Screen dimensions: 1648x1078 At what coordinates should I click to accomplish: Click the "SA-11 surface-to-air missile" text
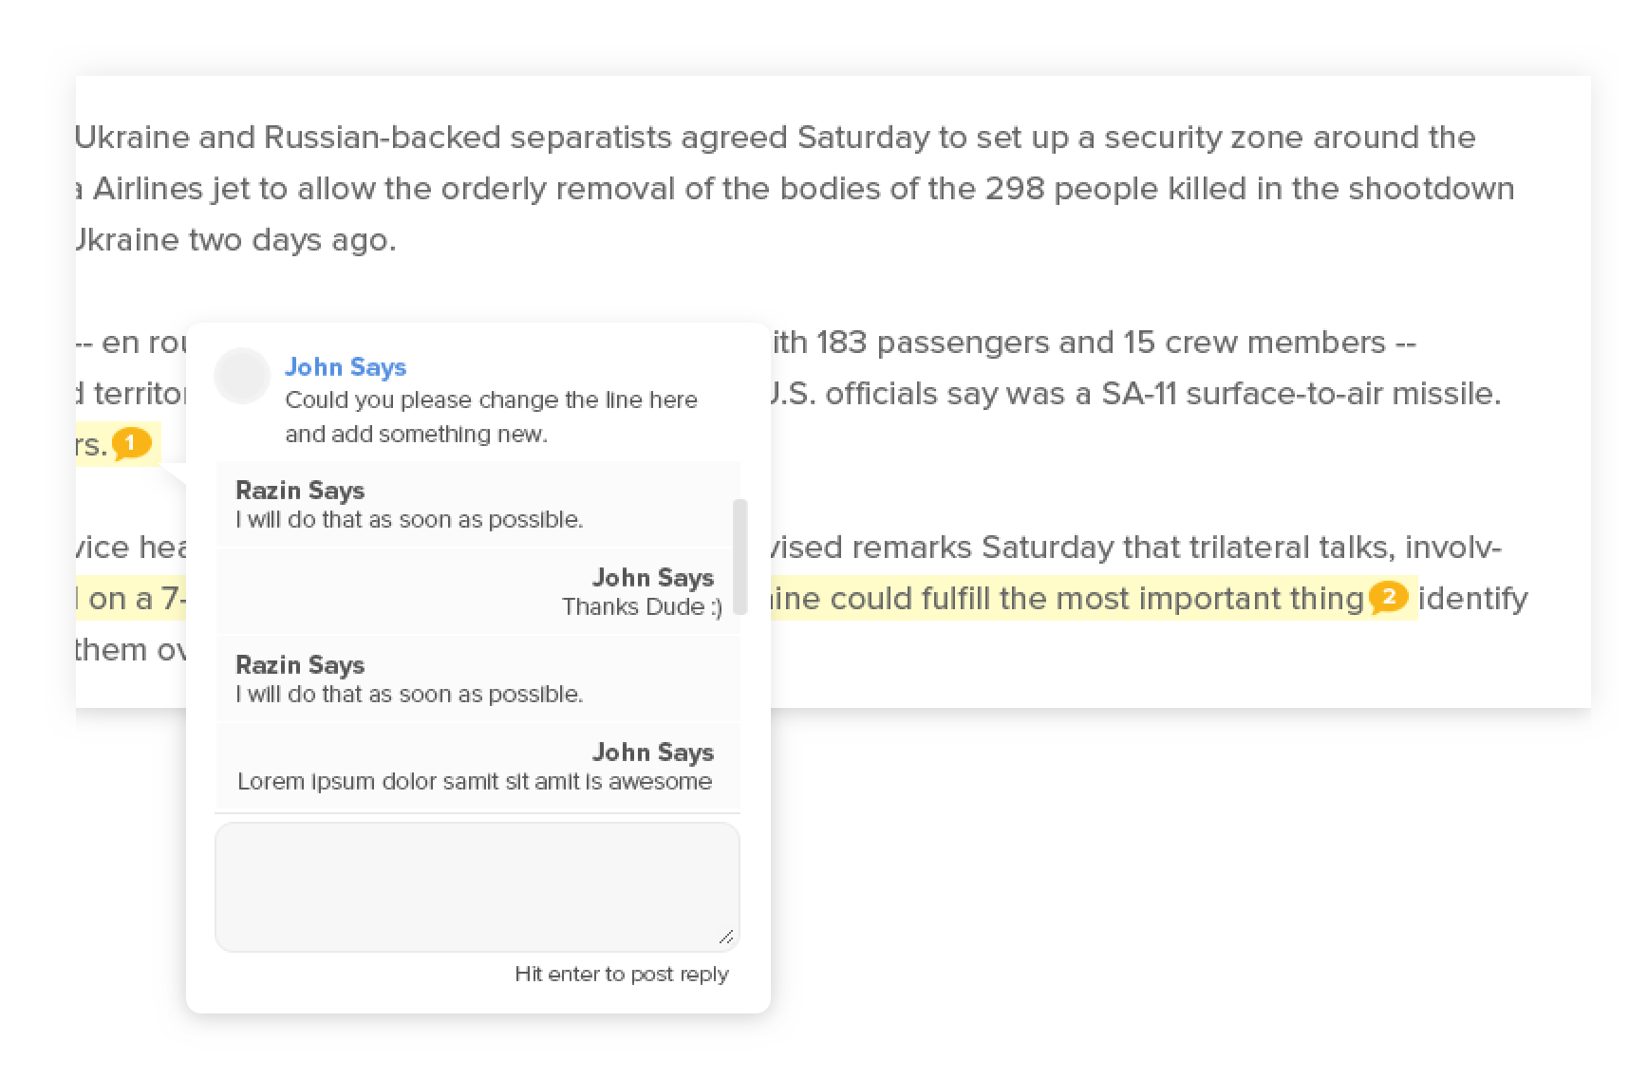click(1301, 394)
